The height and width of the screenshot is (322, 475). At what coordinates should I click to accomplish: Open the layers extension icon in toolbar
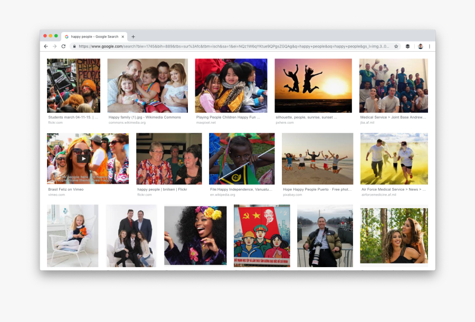click(407, 46)
